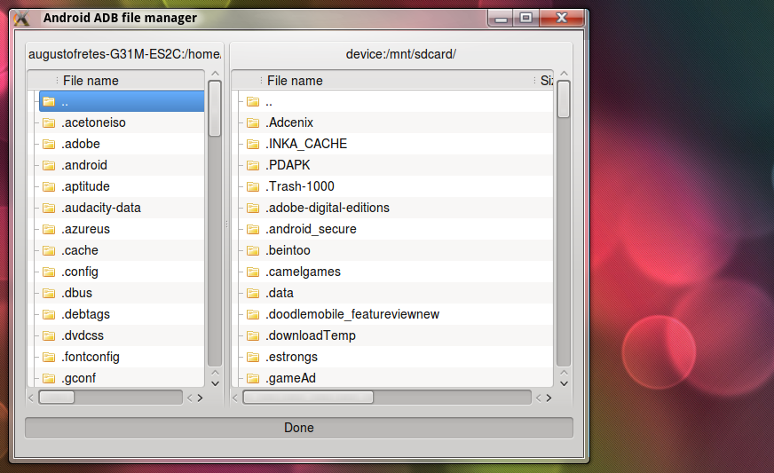Click the folder icon for .debtags
Image resolution: width=774 pixels, height=473 pixels.
(x=48, y=314)
